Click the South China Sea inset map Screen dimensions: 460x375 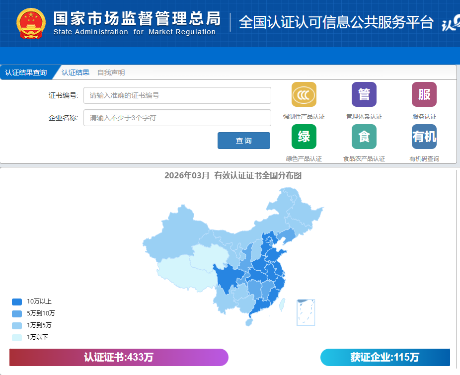306,312
